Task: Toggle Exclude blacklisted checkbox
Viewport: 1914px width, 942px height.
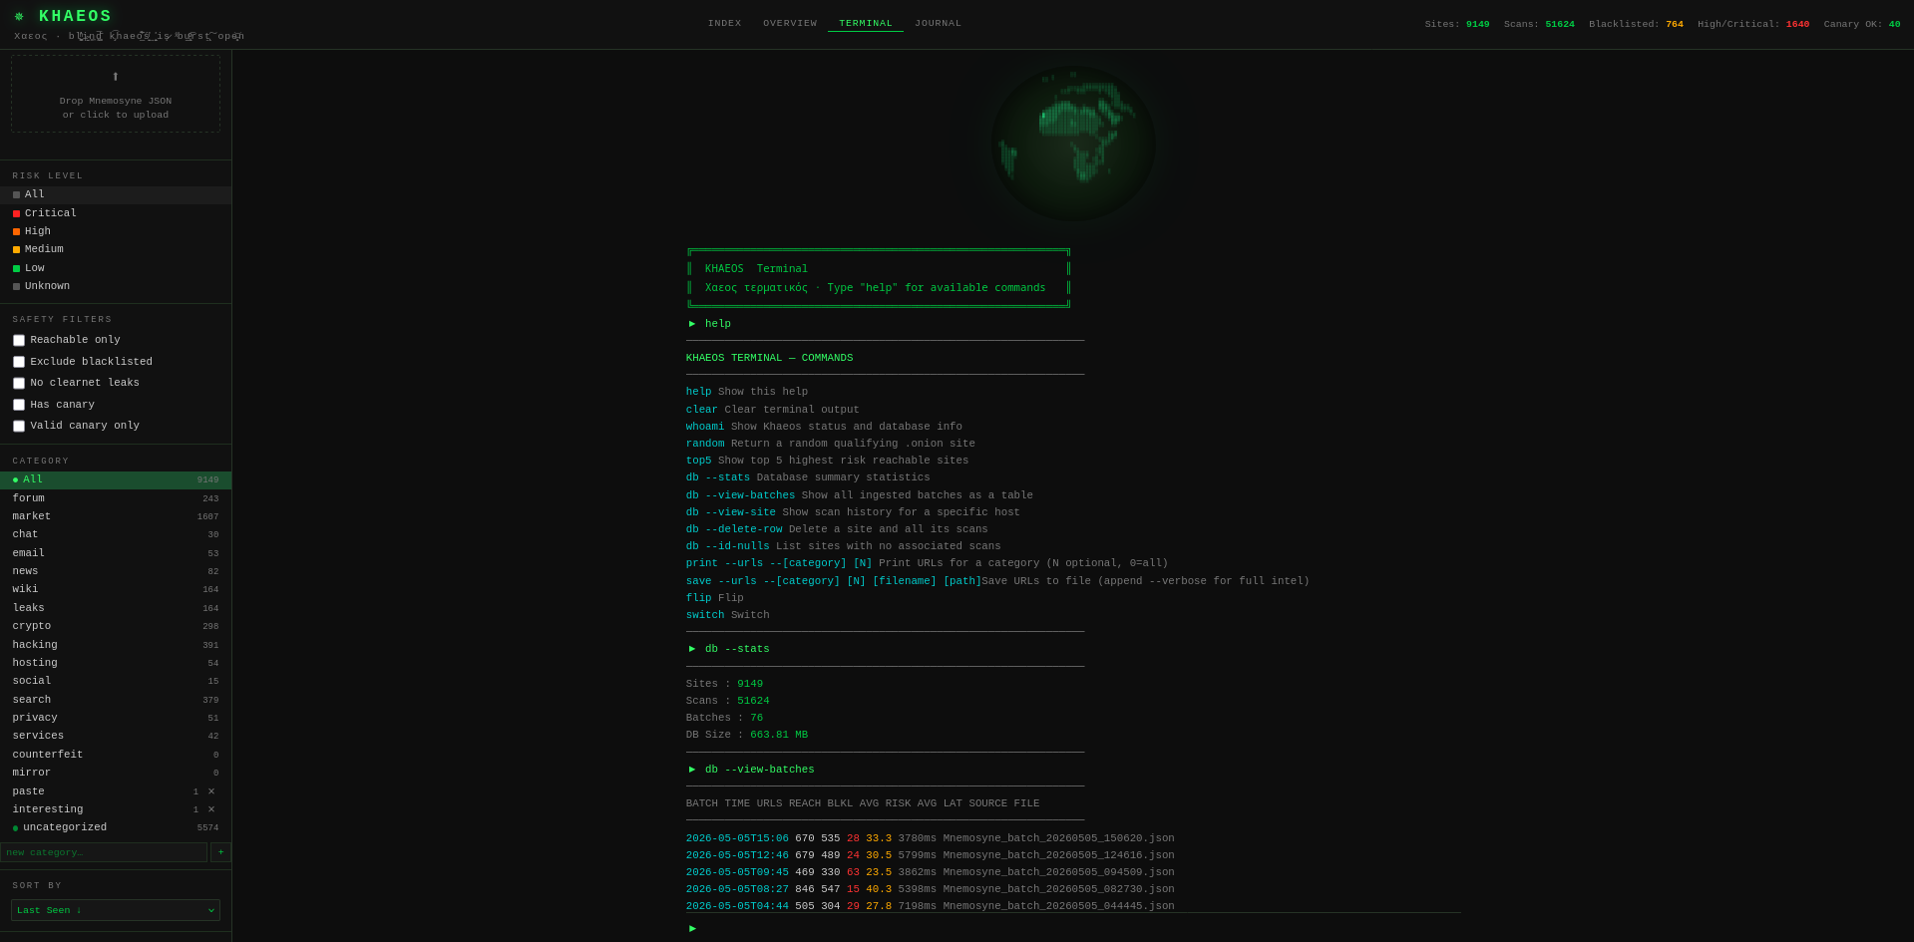Action: click(x=19, y=362)
